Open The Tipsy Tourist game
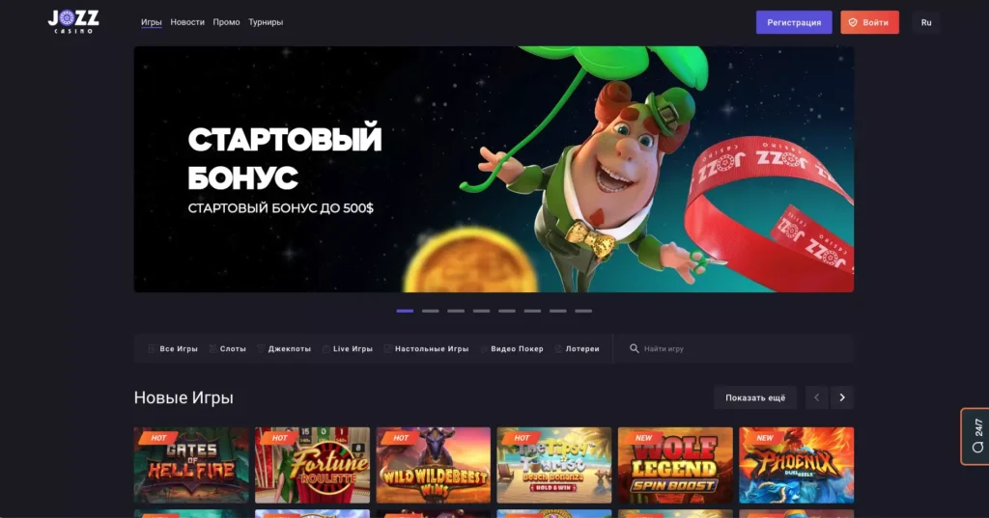This screenshot has width=989, height=518. (553, 465)
